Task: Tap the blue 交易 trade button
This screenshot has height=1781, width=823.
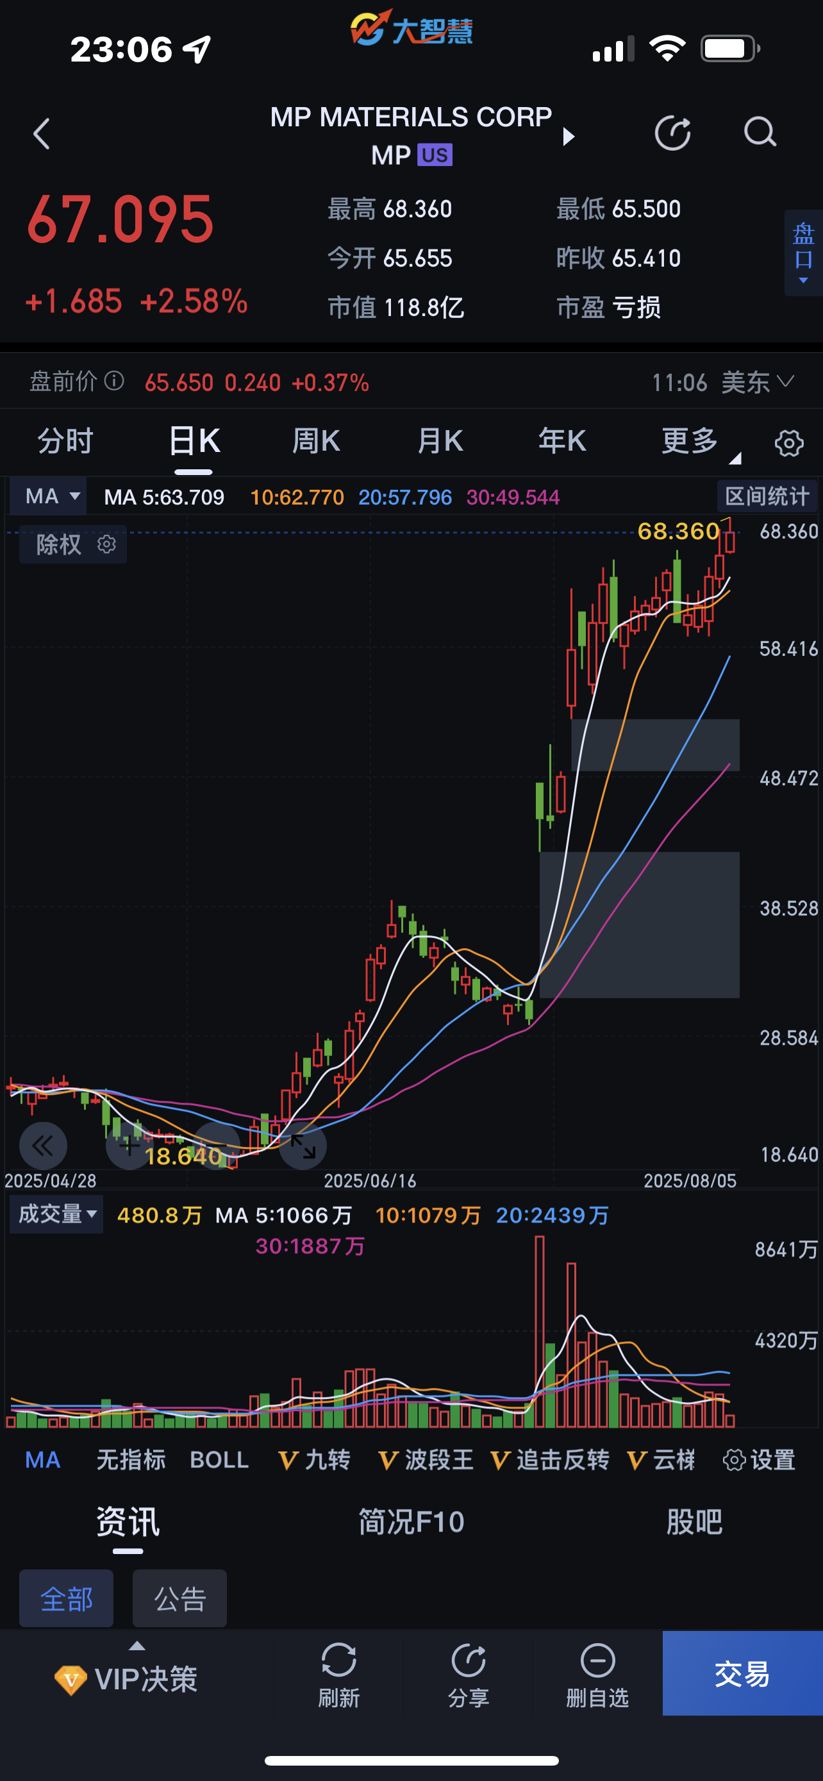Action: tap(743, 1673)
